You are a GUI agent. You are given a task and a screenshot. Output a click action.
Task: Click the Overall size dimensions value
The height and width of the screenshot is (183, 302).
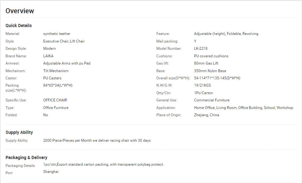click(x=217, y=78)
